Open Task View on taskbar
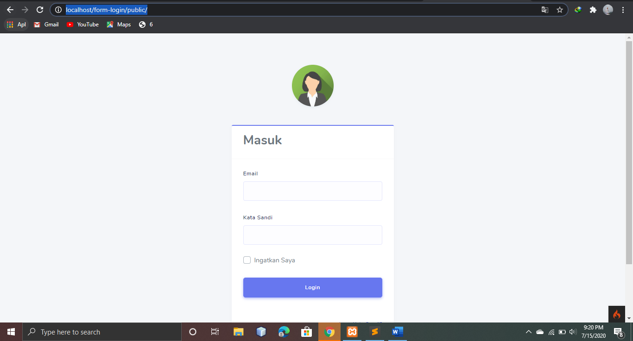The image size is (633, 341). (x=215, y=332)
